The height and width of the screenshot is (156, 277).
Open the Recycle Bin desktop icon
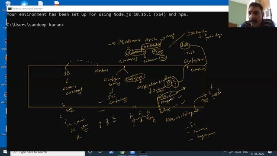8,3
